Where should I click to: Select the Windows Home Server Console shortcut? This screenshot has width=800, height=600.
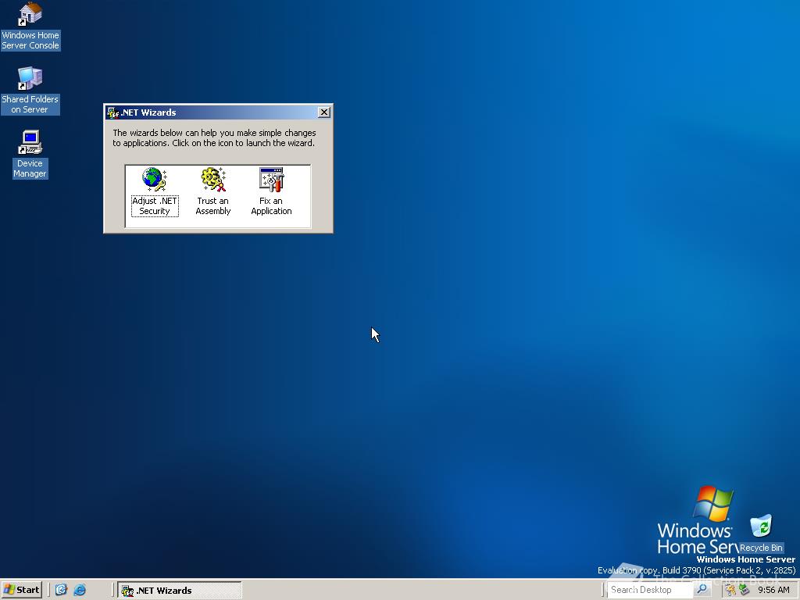pyautogui.click(x=30, y=26)
